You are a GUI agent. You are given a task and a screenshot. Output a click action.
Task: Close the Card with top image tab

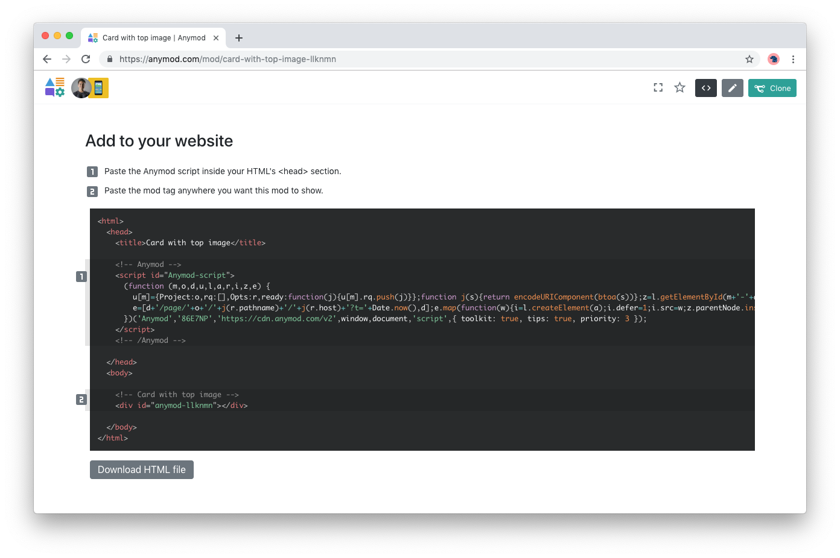[216, 38]
